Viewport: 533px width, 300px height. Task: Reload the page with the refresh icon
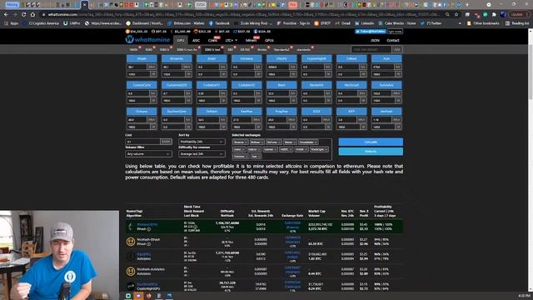tap(23, 15)
